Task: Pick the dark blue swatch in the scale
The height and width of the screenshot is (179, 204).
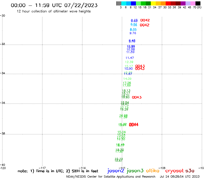Action: (x=133, y=3)
